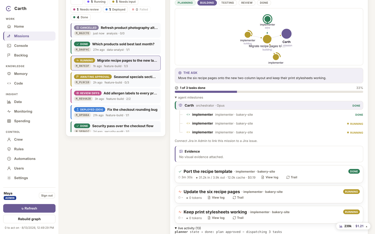Toggle the Failed status filter

click(x=140, y=10)
